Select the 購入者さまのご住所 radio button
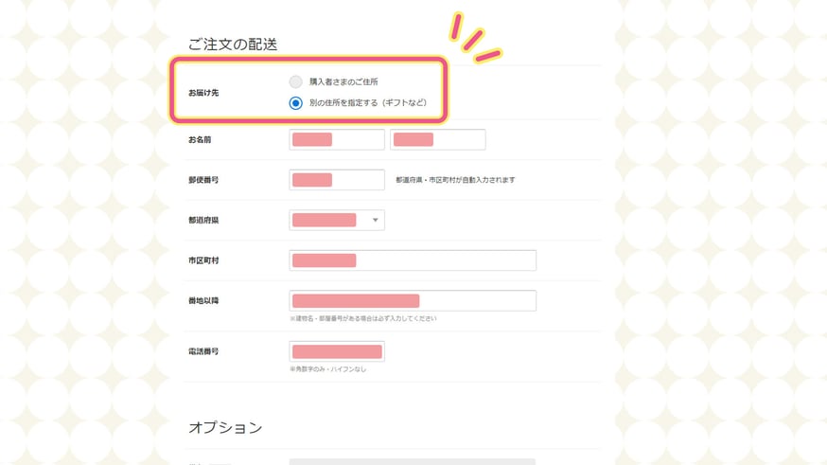 click(x=295, y=81)
